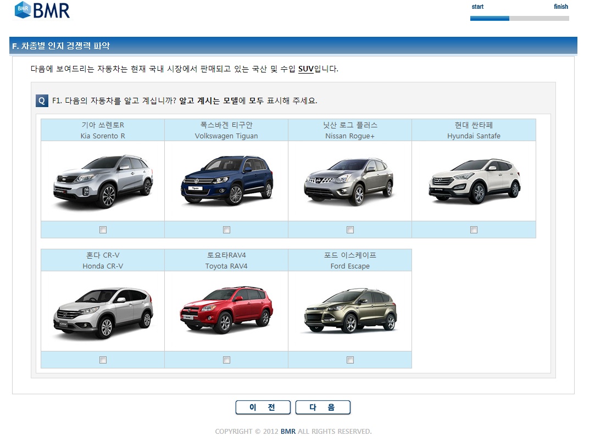
Task: Click the BMR link in copyright footer
Action: pos(288,432)
